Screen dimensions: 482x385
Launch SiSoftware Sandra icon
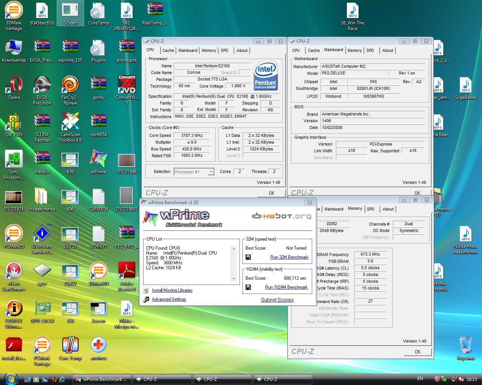pyautogui.click(x=42, y=239)
